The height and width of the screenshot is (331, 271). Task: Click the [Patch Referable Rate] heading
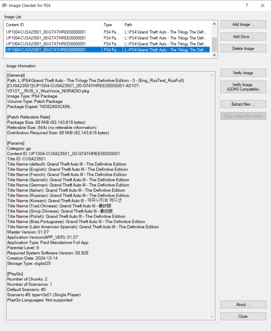(28, 117)
